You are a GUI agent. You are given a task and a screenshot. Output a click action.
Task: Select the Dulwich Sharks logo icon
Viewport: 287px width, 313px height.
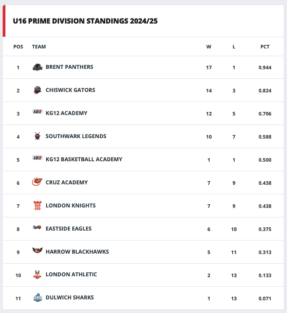point(38,298)
